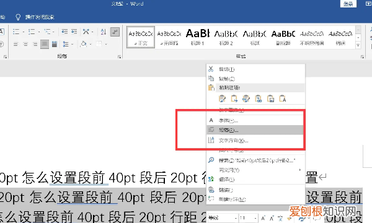
Task: Click the Asian Layout icon
Action: coord(86,32)
